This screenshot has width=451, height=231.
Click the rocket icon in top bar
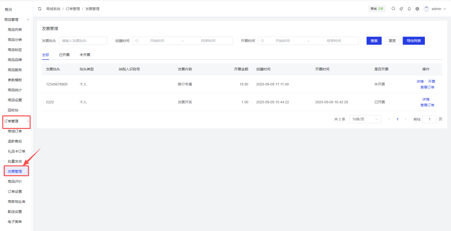pyautogui.click(x=401, y=9)
